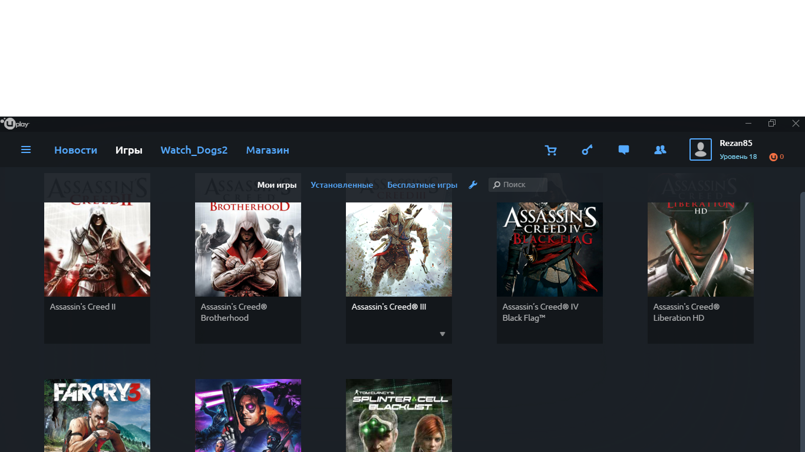Expand Assassin's Creed III dropdown arrow

tap(443, 334)
